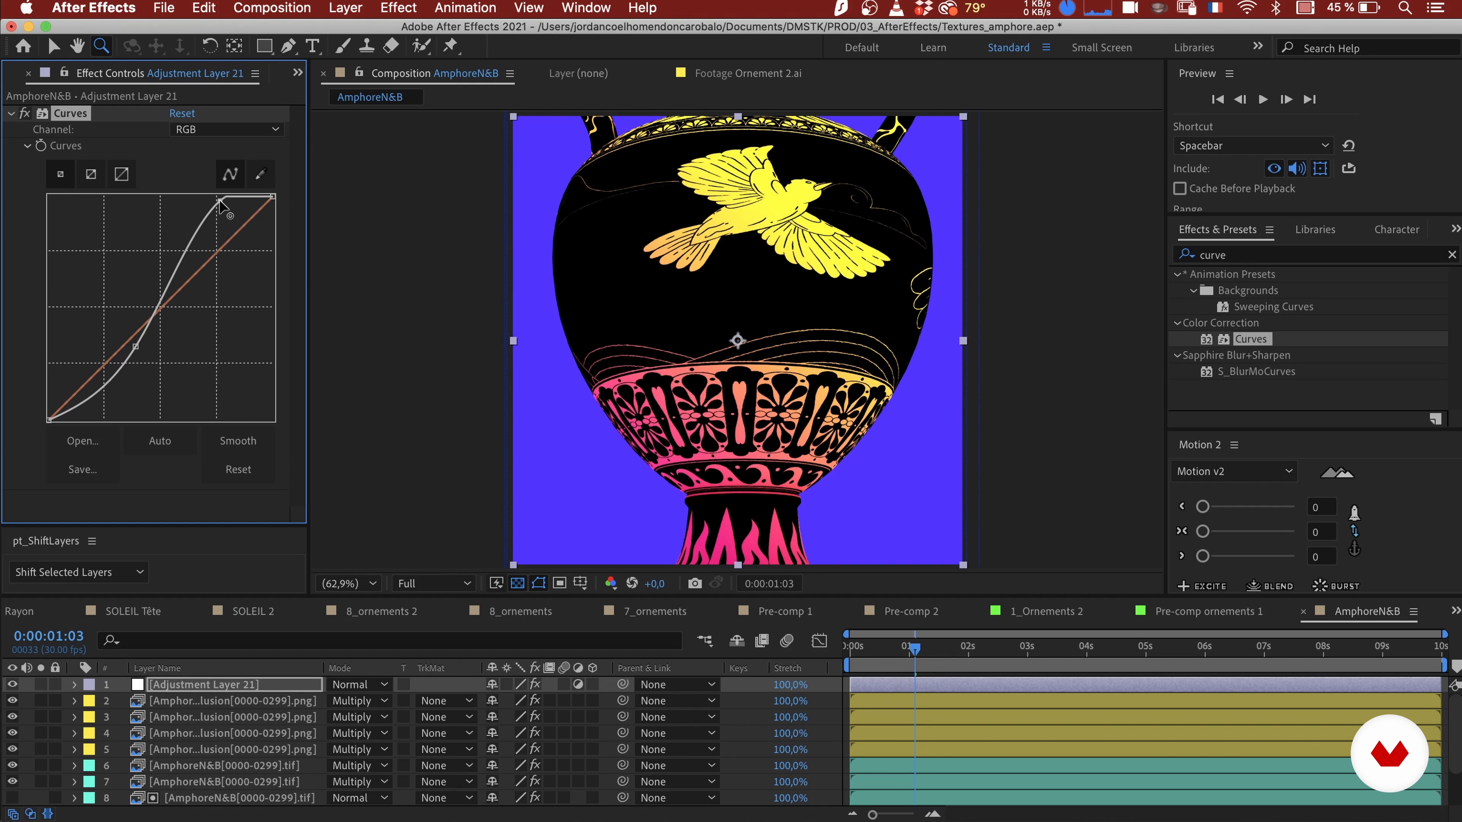Switch to the 8_ornements timeline tab
This screenshot has height=822, width=1462.
pos(520,611)
